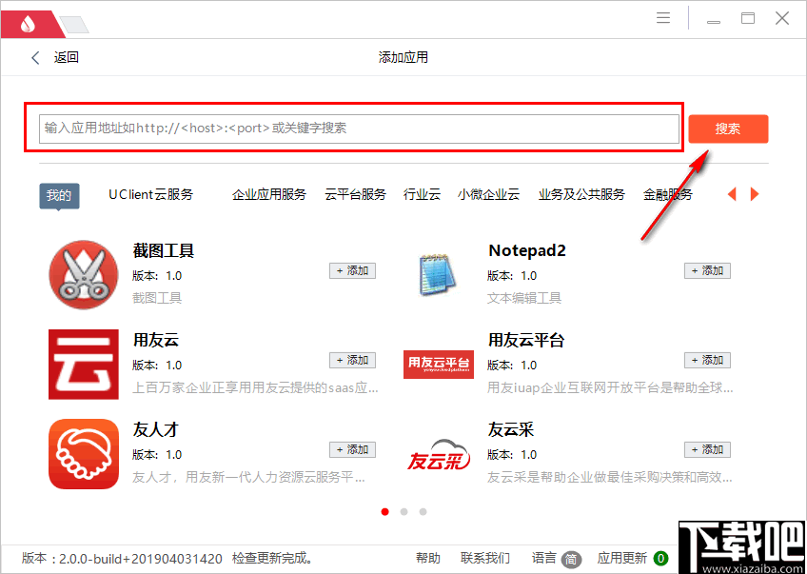The height and width of the screenshot is (574, 807).
Task: Open the 友人才 handshake app icon
Action: coord(83,453)
